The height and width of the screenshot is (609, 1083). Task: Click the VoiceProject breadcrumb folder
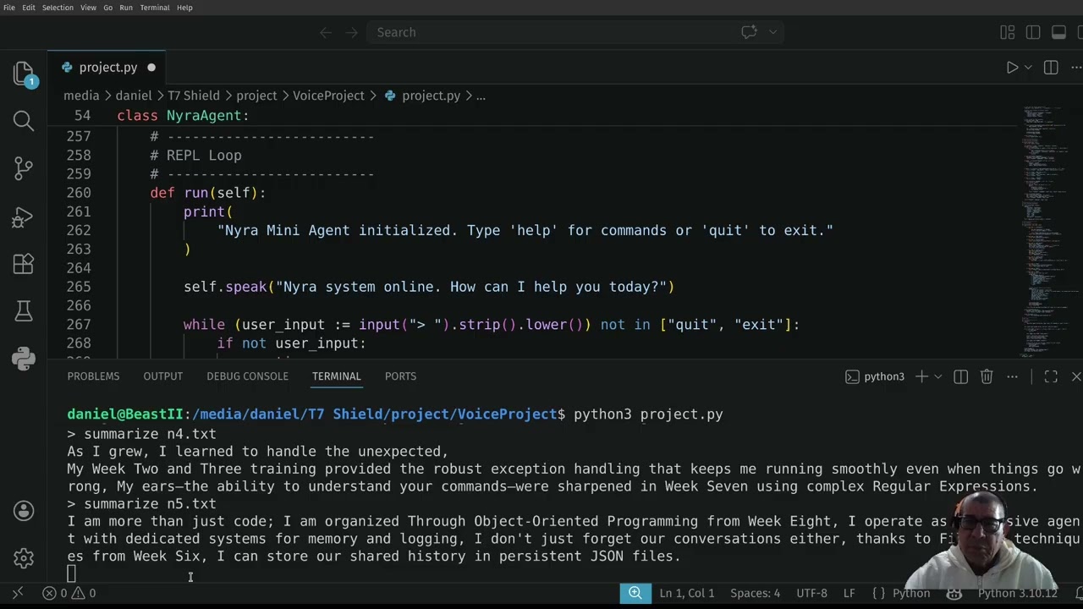[328, 96]
